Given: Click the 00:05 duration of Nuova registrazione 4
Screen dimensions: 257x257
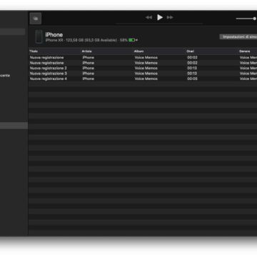Looking at the screenshot, I should [x=192, y=79].
